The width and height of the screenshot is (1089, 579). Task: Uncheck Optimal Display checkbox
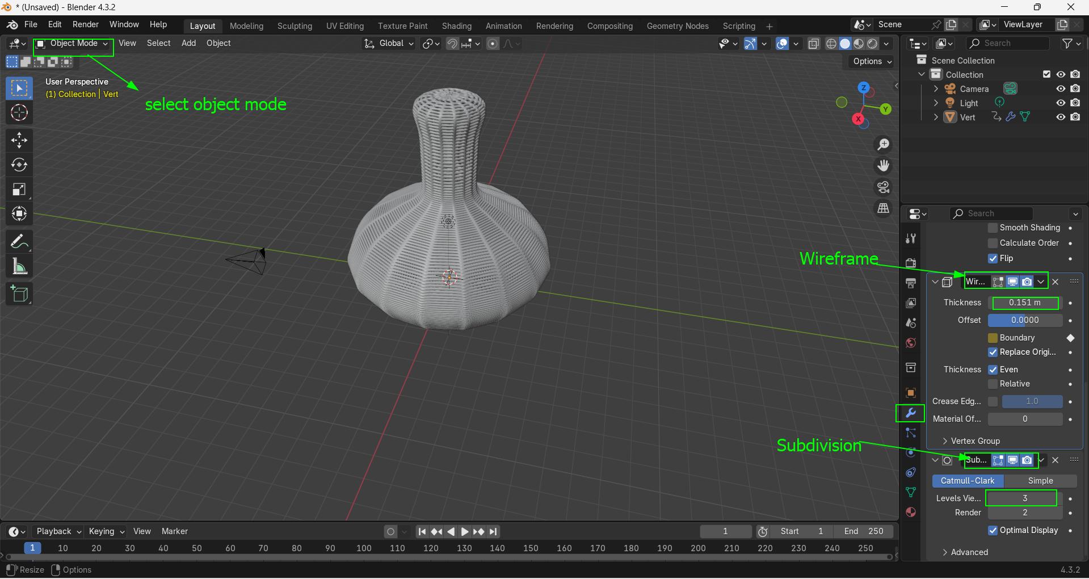[x=993, y=530]
